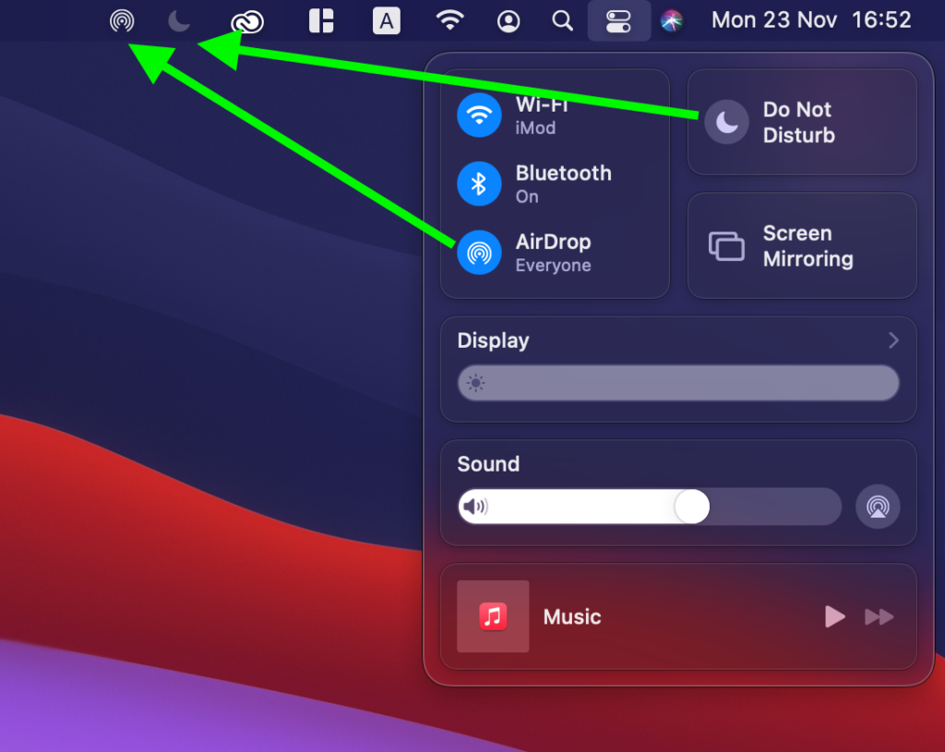Screen dimensions: 945x752
Task: Open the Control Center menu bar icon
Action: point(618,19)
